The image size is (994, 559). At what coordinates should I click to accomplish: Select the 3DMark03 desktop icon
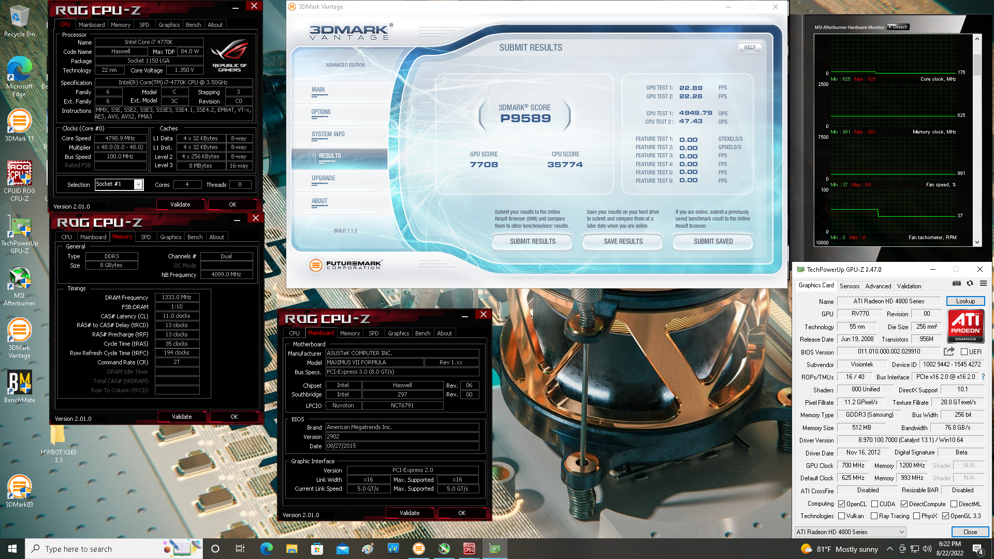click(x=19, y=491)
